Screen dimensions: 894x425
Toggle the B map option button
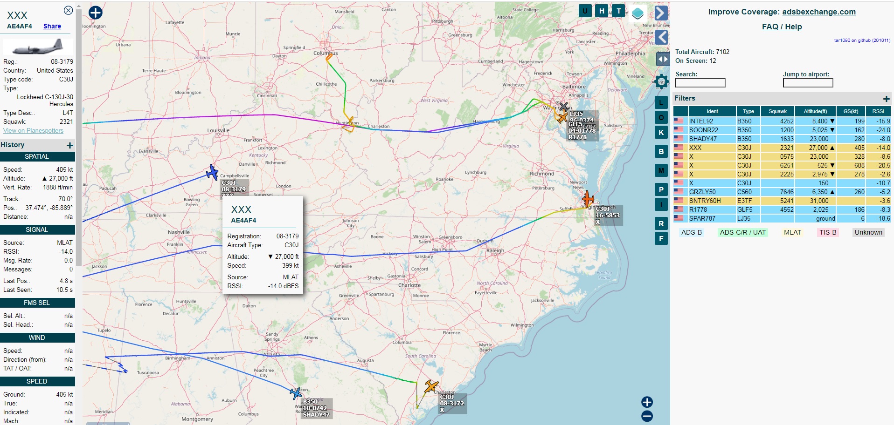(x=661, y=151)
